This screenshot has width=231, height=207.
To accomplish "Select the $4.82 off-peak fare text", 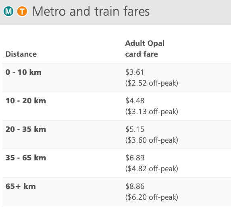I will coord(152,168).
